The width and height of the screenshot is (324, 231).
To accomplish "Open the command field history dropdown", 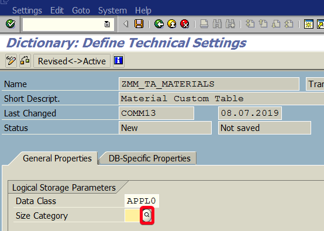I will 107,25.
